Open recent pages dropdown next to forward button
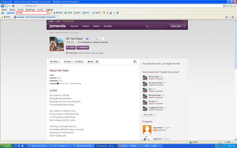The width and height of the screenshot is (237, 148). [9, 6]
